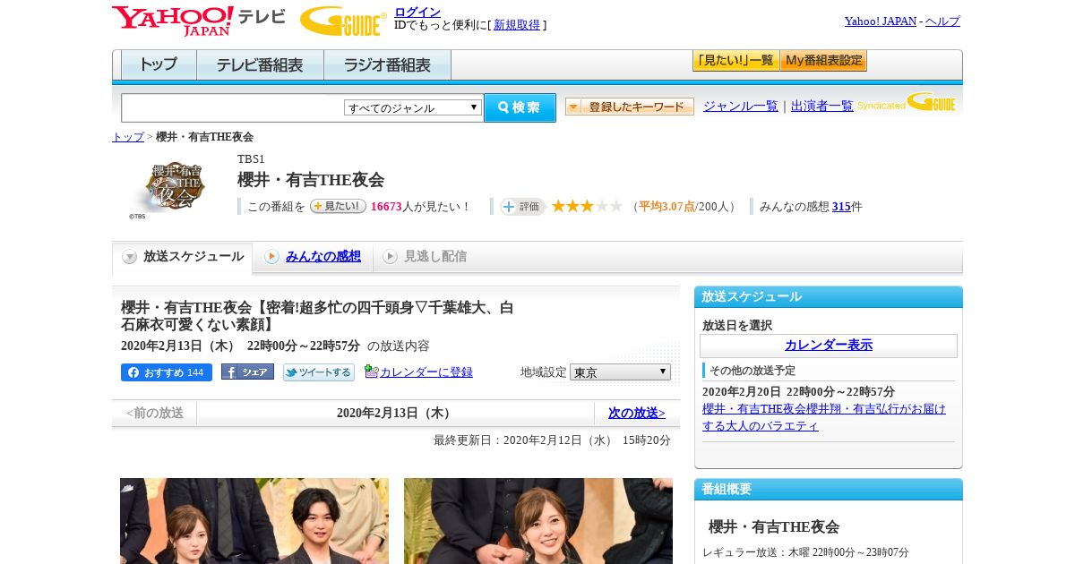
Task: Click the left program photo thumbnail
Action: point(254,521)
